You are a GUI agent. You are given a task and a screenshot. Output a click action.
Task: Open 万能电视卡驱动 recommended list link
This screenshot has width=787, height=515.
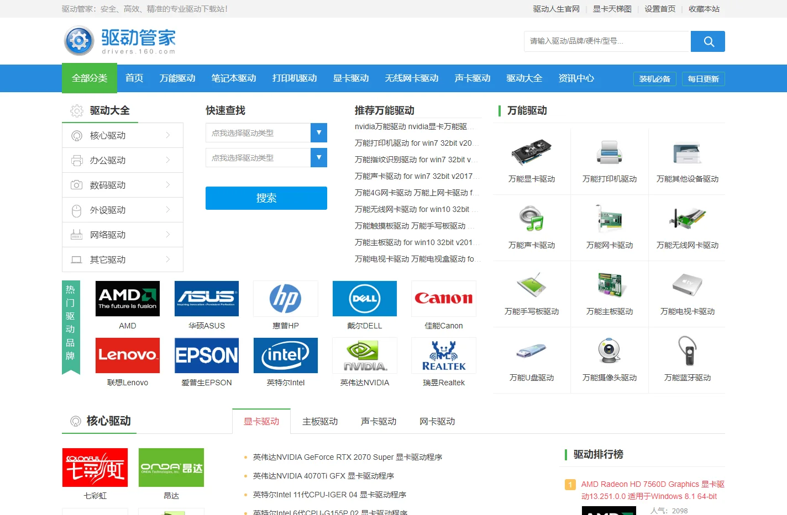click(x=417, y=259)
